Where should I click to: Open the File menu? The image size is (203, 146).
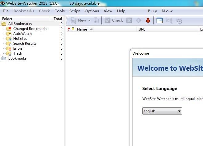click(x=6, y=11)
